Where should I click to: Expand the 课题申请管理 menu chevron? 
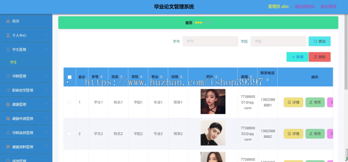click(x=46, y=118)
